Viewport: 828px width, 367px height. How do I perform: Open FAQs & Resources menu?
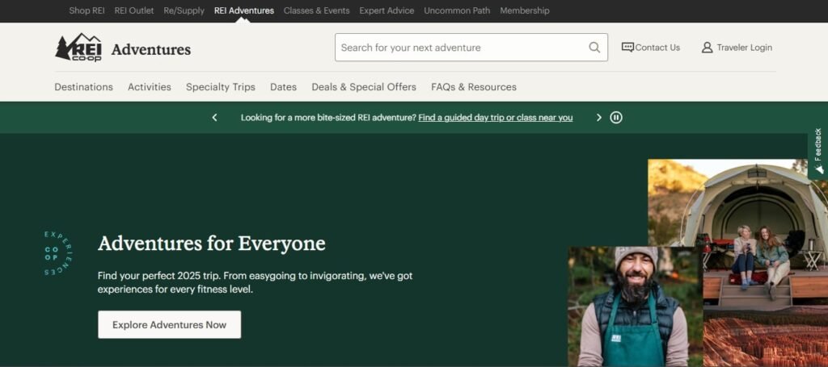click(474, 87)
